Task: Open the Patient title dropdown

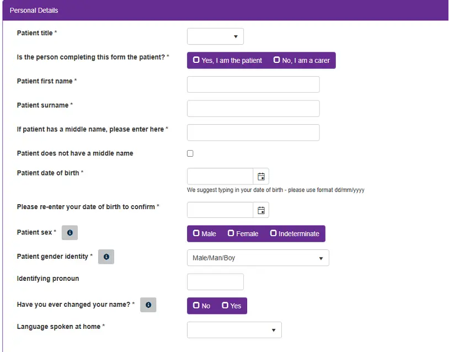Action: point(215,36)
